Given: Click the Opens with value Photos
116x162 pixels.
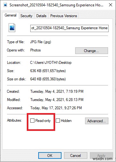Looking at the screenshot, I should pyautogui.click(x=35, y=50).
